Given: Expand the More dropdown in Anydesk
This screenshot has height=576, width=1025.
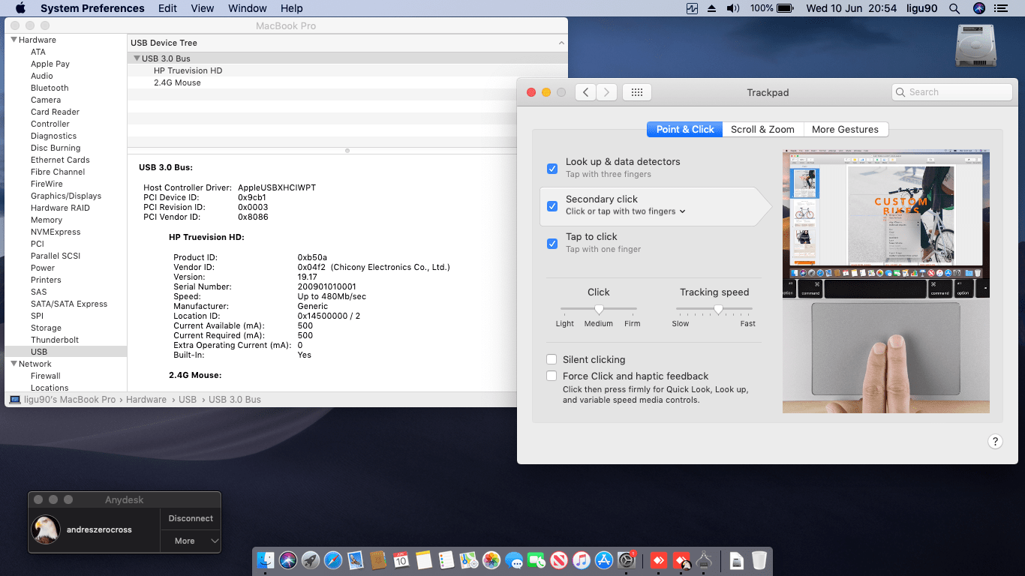Looking at the screenshot, I should tap(191, 541).
